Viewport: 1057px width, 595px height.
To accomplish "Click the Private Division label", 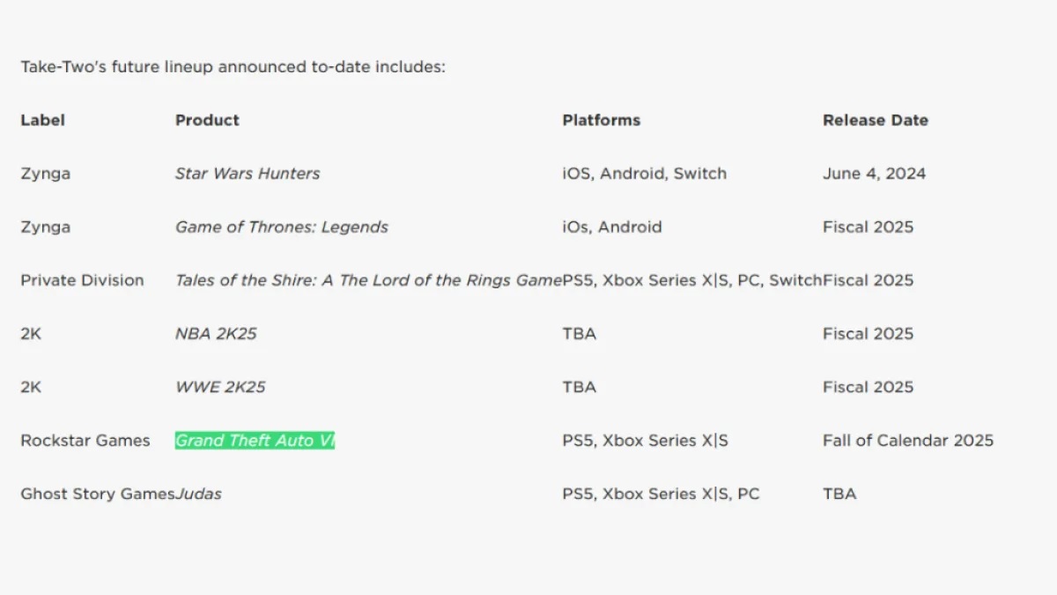I will click(x=82, y=280).
